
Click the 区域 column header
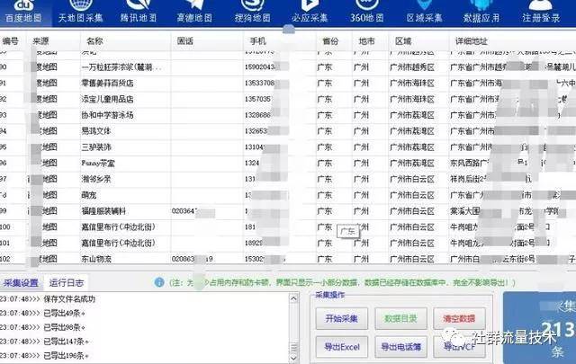(x=403, y=41)
